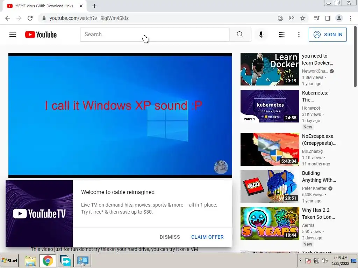Close the MEMZ virus tab
The width and height of the screenshot is (358, 268).
pyautogui.click(x=81, y=6)
